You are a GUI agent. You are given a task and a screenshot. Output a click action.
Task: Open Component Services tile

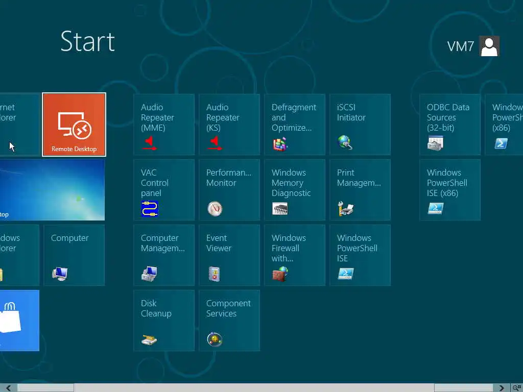[x=229, y=321]
